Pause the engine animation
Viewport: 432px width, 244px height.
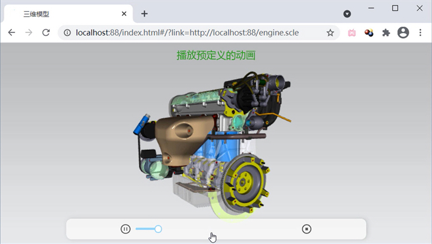point(125,229)
